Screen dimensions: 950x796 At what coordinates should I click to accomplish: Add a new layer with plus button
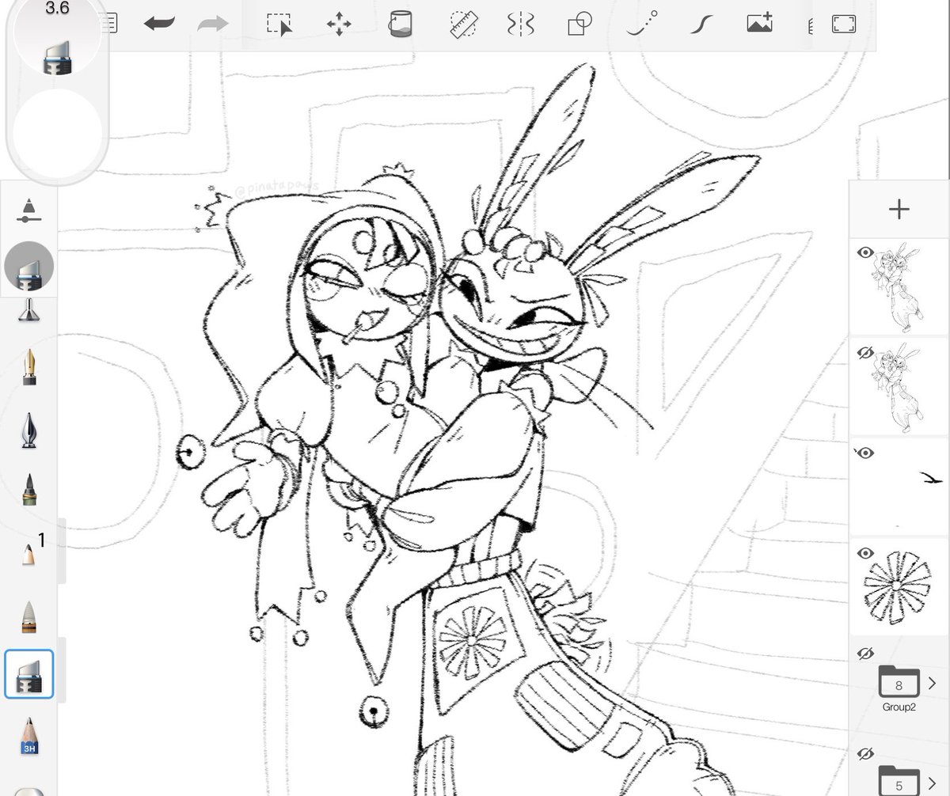point(899,209)
